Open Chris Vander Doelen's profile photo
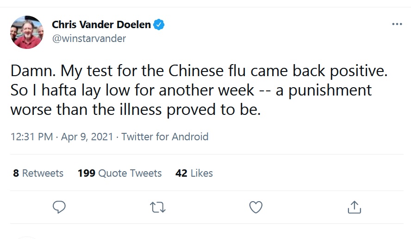411x239 pixels. point(27,32)
